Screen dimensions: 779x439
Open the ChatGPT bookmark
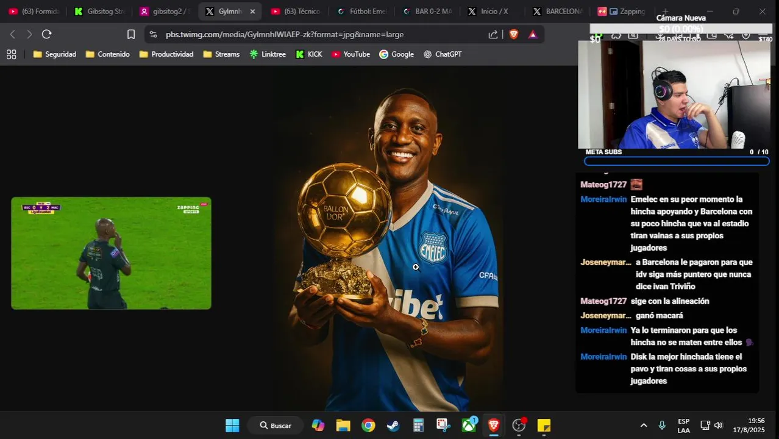click(443, 54)
